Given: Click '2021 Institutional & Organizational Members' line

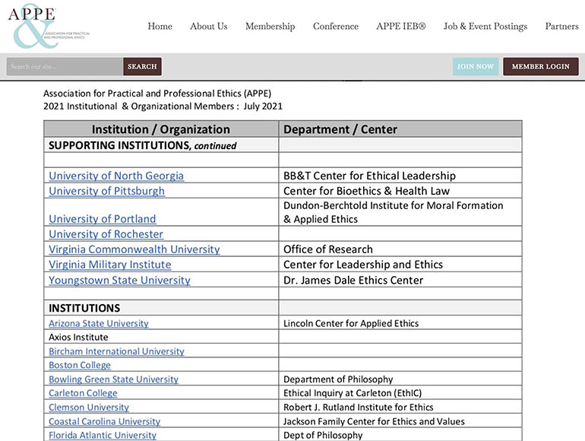Looking at the screenshot, I should point(163,106).
